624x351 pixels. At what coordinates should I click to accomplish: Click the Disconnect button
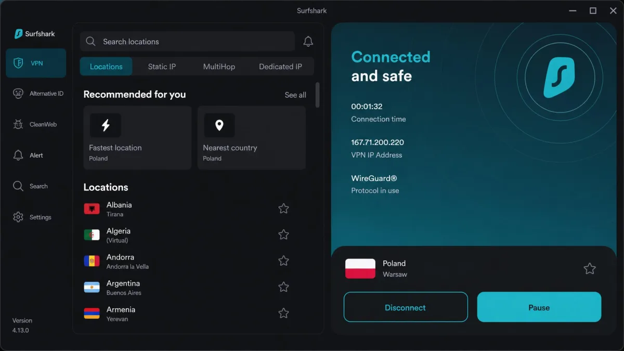(x=406, y=307)
